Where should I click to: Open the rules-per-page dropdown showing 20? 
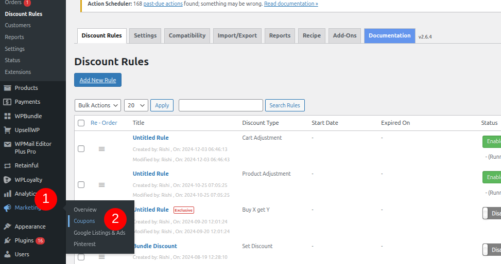[x=136, y=105]
